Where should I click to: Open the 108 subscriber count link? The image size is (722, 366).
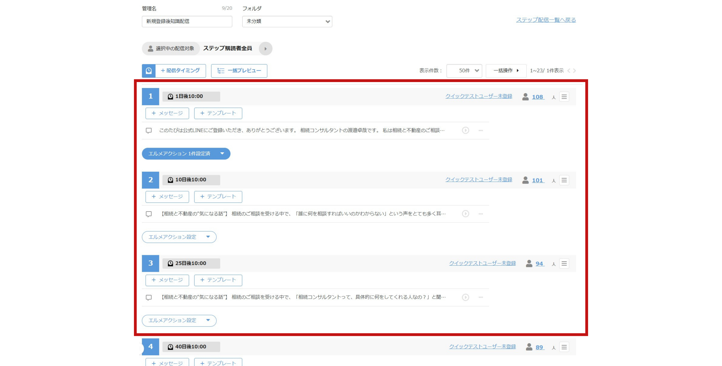click(x=538, y=97)
